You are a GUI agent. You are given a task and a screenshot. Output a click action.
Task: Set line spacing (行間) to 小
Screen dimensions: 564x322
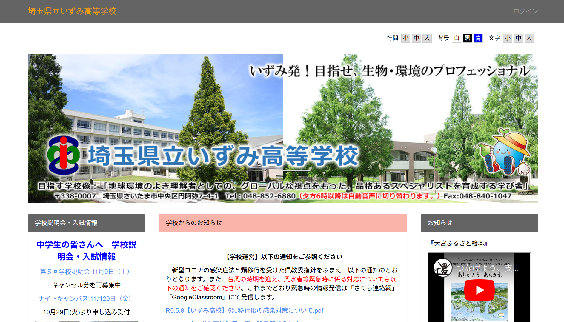click(405, 38)
